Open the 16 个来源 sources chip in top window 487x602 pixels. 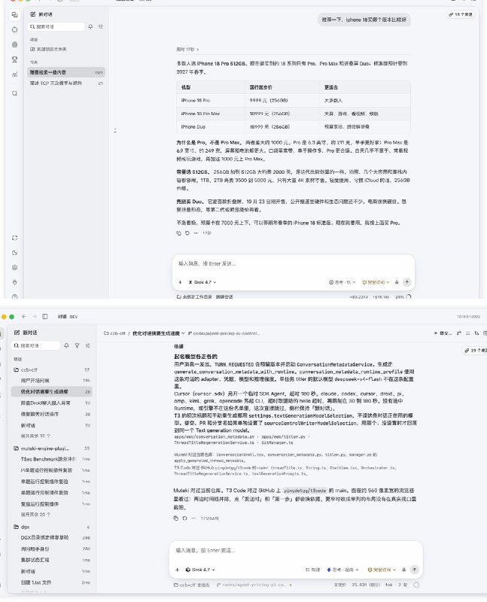click(461, 14)
